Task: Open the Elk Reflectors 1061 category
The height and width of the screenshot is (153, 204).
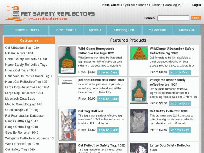Action: 19,53
